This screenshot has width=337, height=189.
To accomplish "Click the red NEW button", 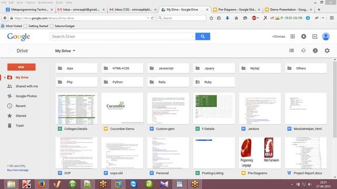I will (21, 67).
